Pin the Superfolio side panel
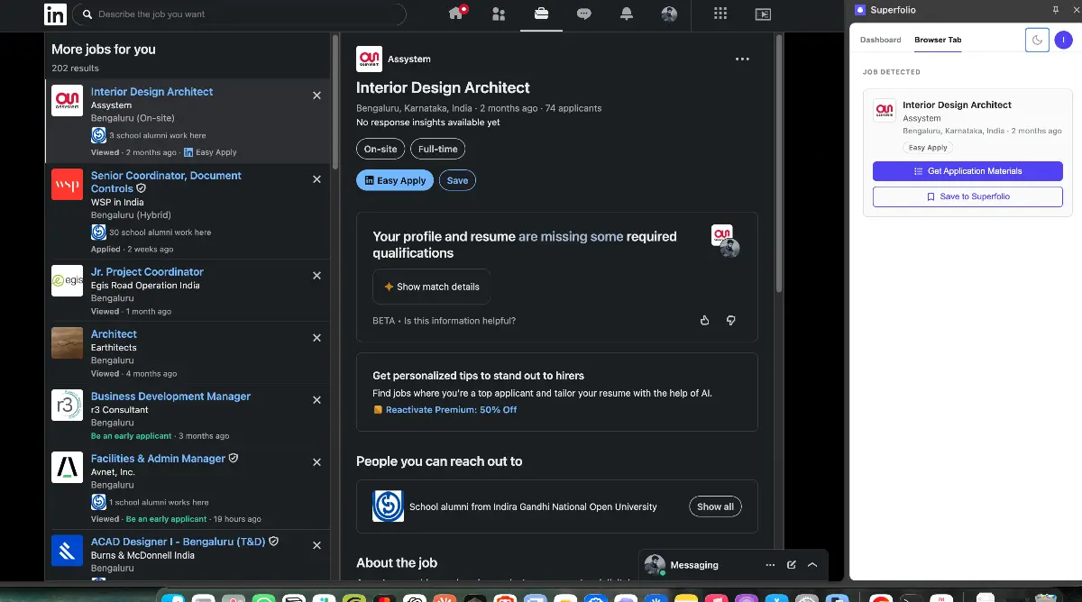This screenshot has height=602, width=1082. (x=1056, y=10)
